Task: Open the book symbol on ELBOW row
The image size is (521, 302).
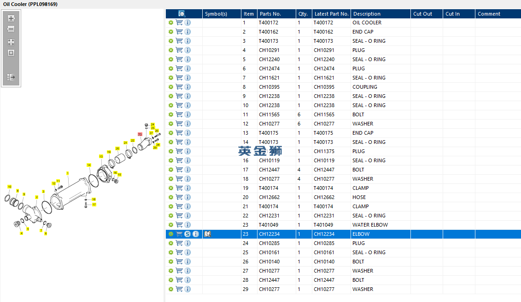Action: [208, 234]
